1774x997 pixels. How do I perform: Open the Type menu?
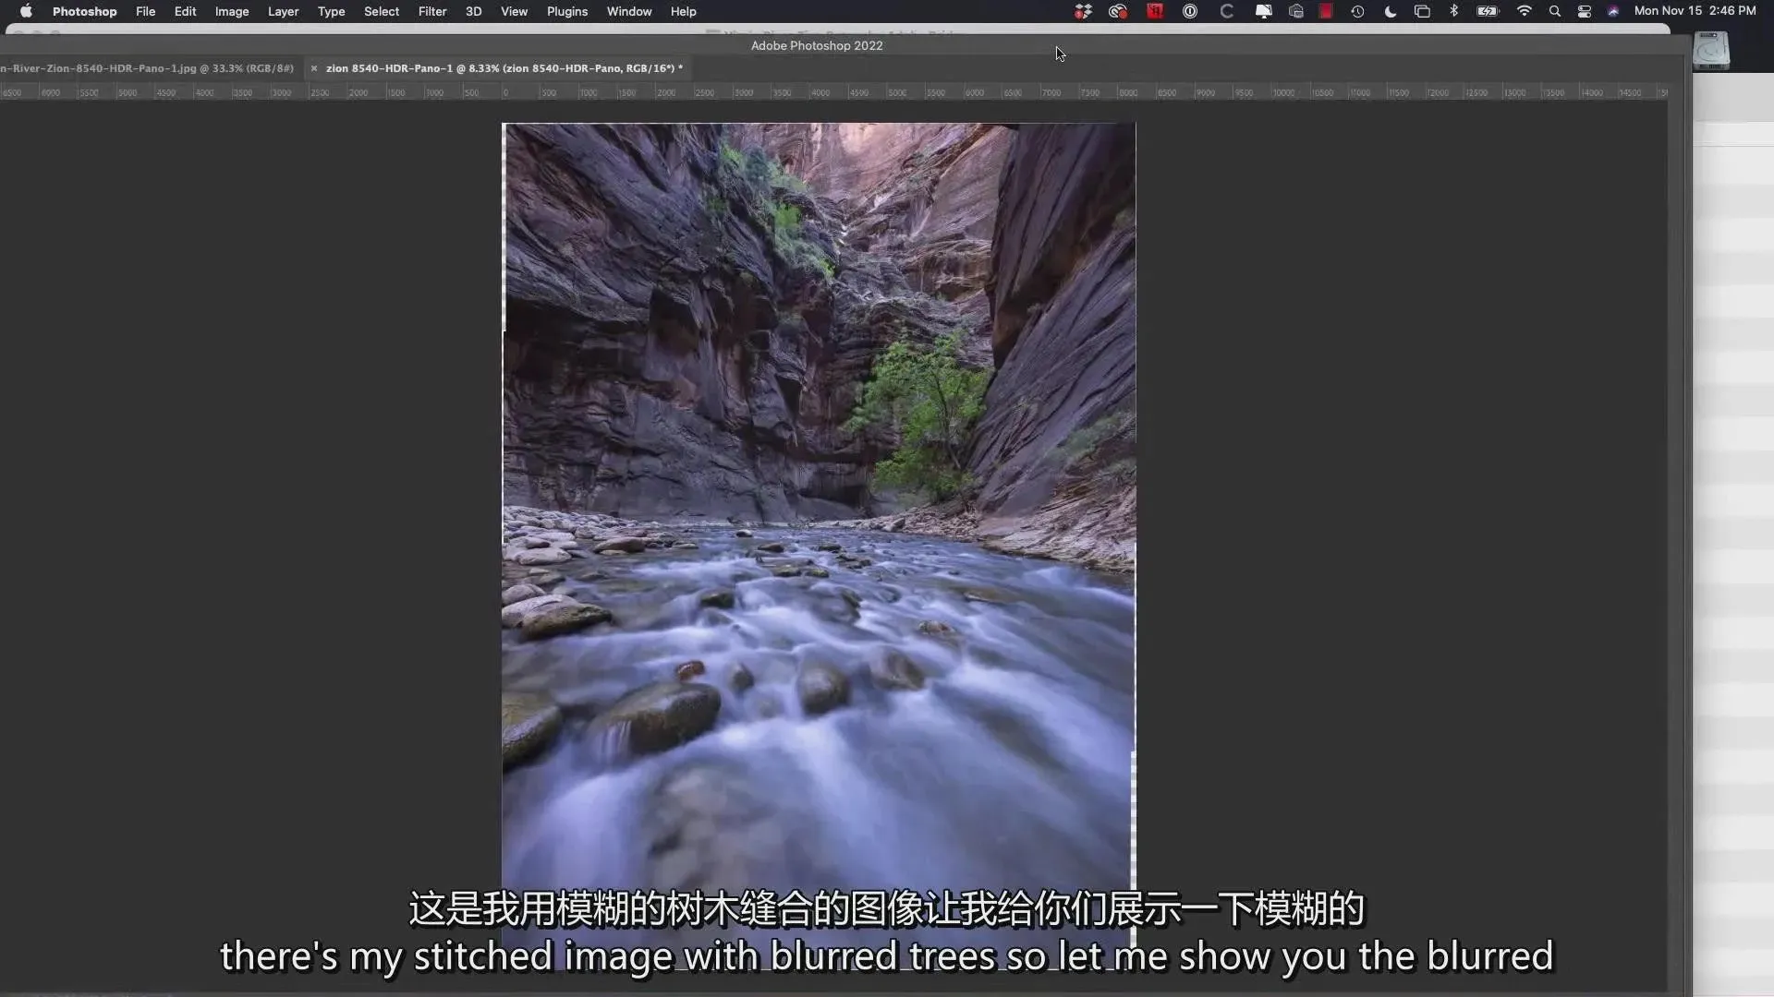pos(331,11)
